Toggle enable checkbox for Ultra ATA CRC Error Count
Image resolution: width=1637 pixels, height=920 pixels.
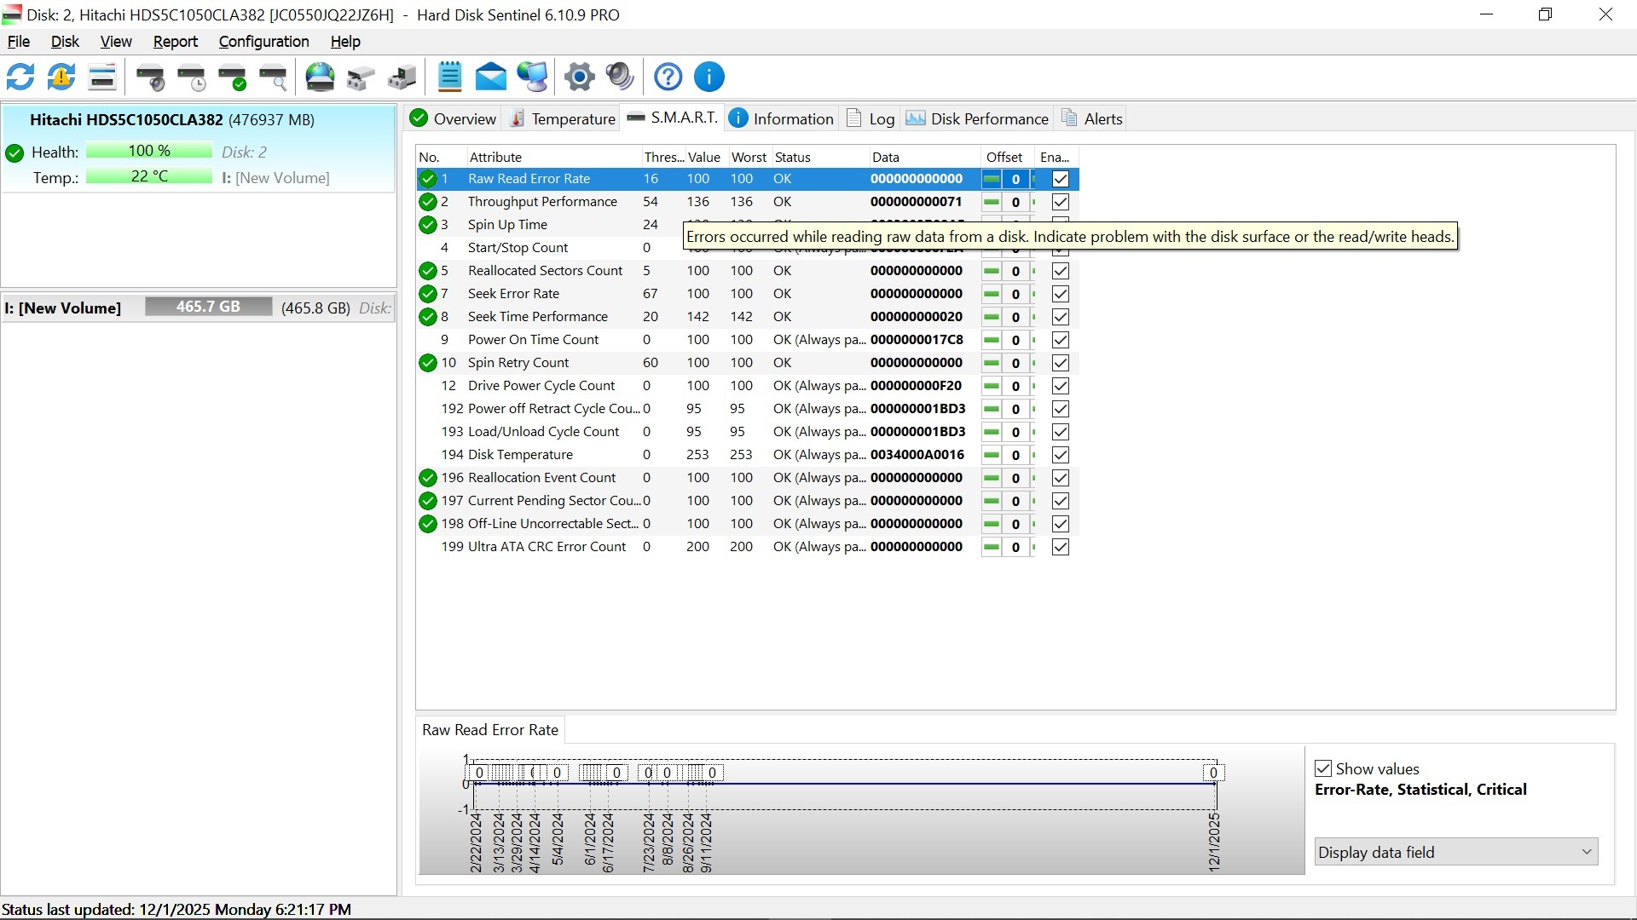click(x=1060, y=547)
